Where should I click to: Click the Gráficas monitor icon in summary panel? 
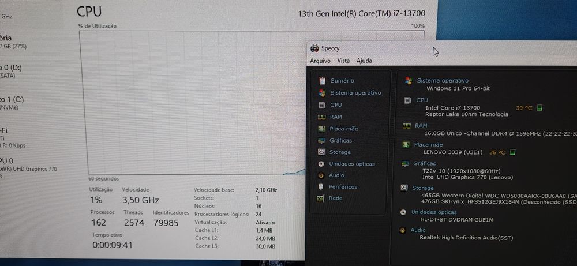coord(405,163)
